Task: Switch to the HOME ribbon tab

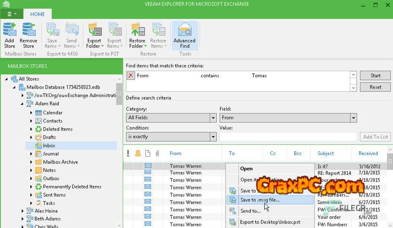Action: (37, 14)
